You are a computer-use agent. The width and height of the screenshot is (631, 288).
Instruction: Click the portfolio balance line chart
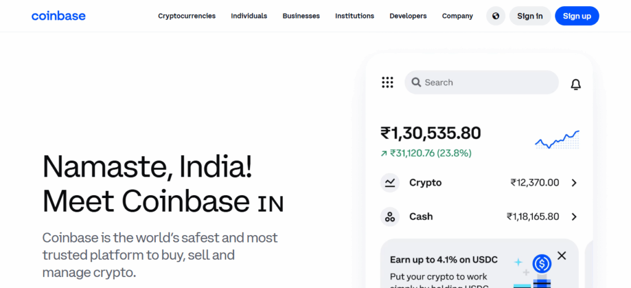click(557, 140)
